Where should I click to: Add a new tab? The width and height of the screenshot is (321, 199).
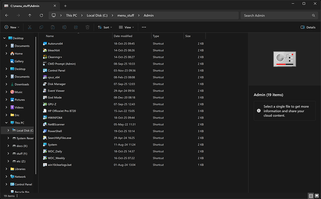[65, 6]
